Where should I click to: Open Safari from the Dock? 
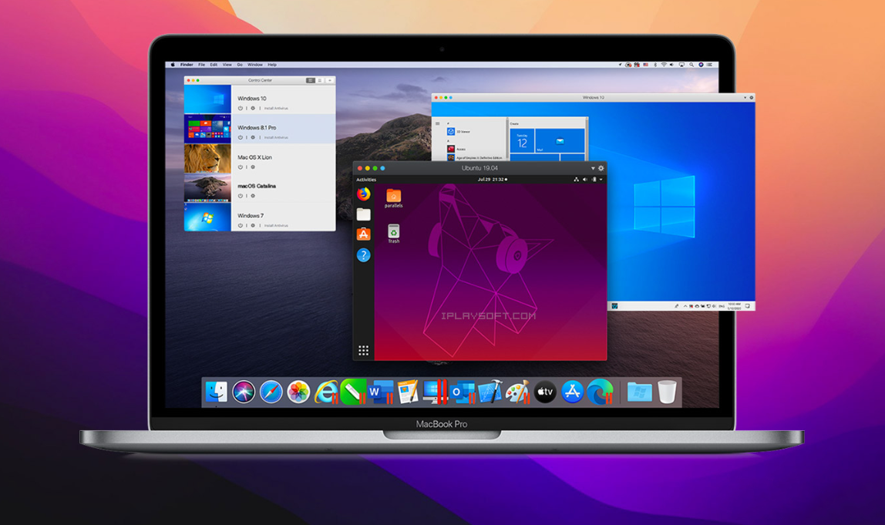click(271, 392)
